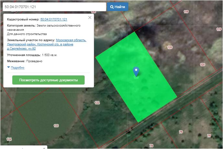
Task: Click parcel label 120 beside the green parcel
Action: (x=170, y=47)
